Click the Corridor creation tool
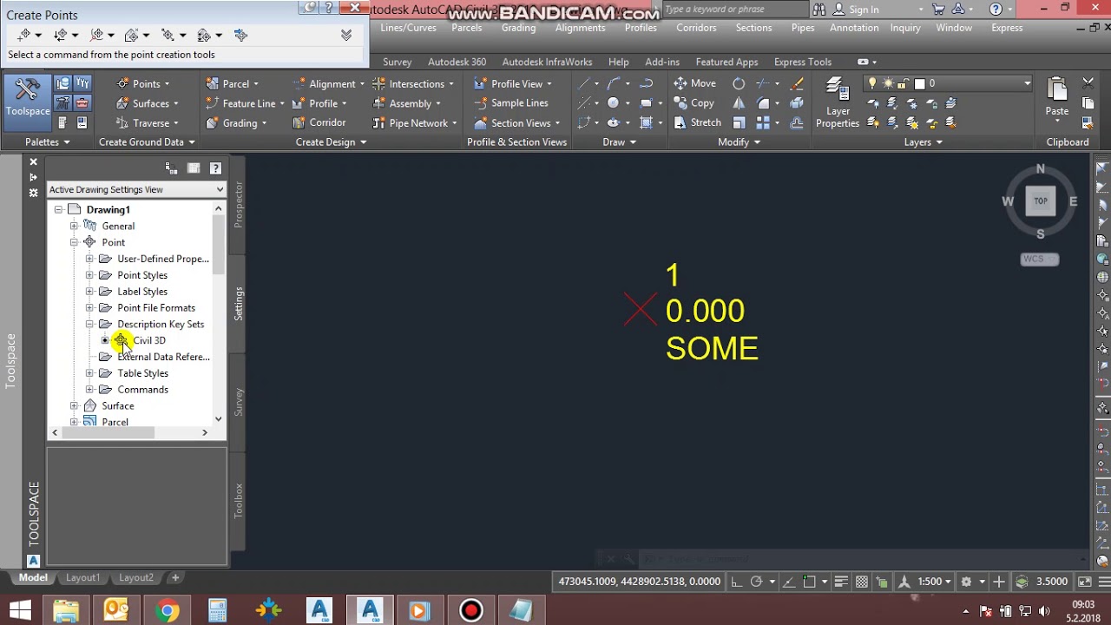The height and width of the screenshot is (625, 1111). (319, 122)
